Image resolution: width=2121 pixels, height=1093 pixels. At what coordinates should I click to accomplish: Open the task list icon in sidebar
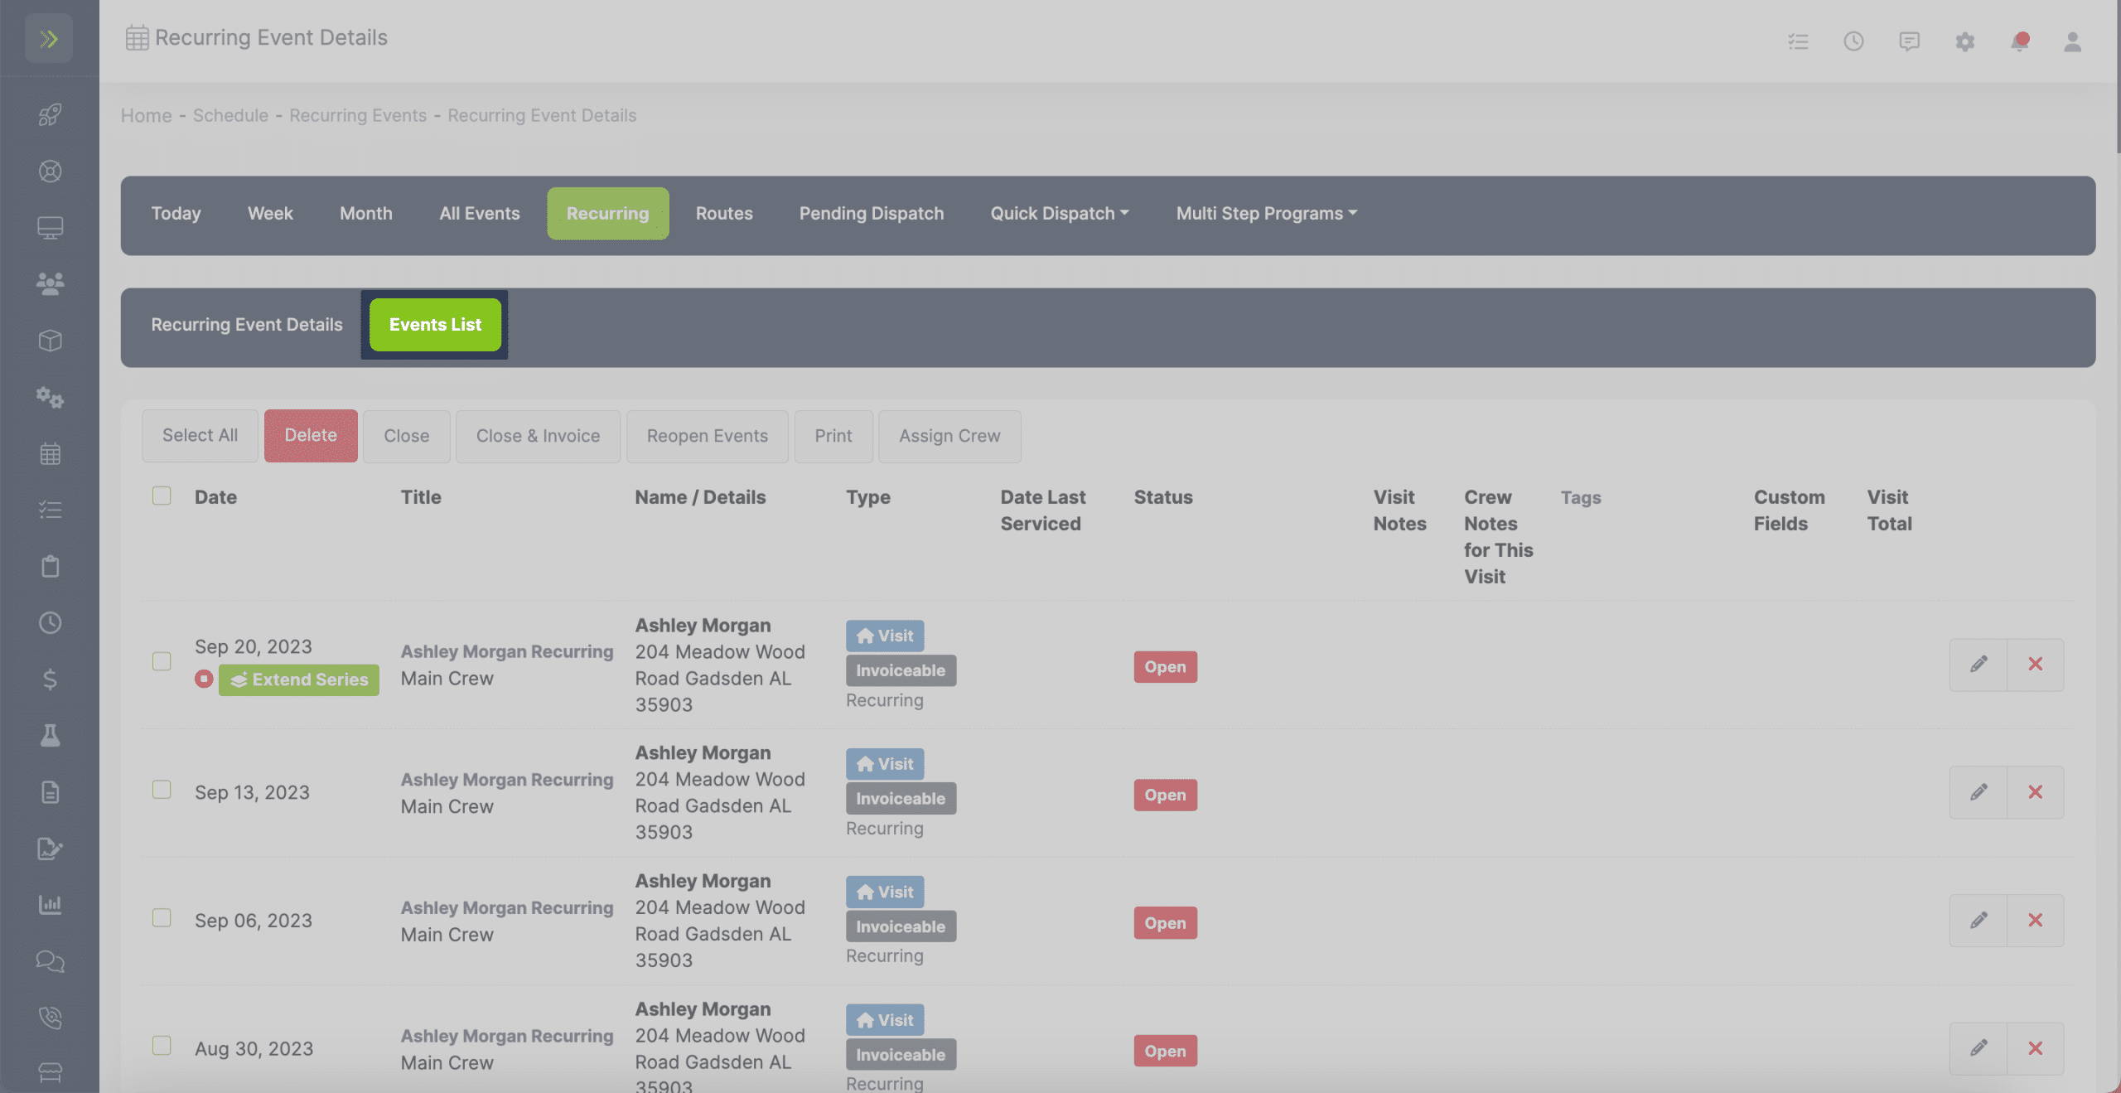pos(50,510)
